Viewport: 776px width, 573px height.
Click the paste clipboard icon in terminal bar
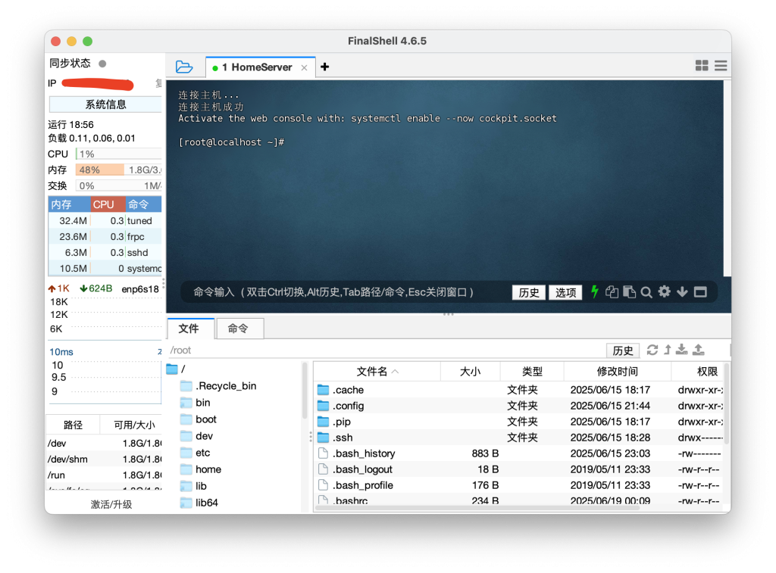pyautogui.click(x=629, y=292)
